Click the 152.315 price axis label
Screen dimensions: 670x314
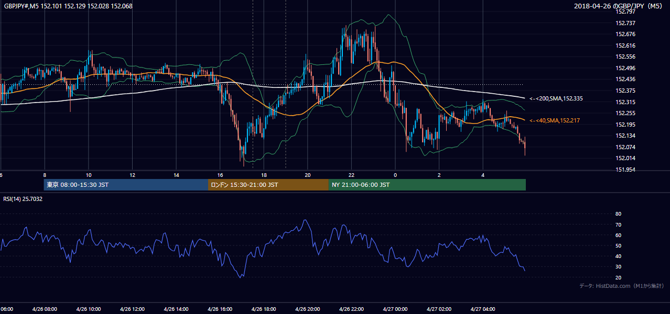tap(625, 102)
